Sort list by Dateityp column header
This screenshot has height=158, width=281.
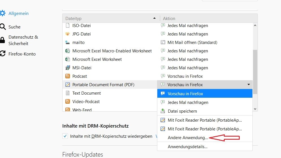coord(110,19)
